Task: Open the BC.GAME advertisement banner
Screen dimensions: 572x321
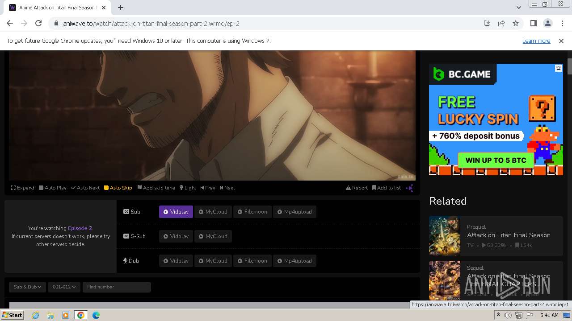Action: click(x=496, y=119)
